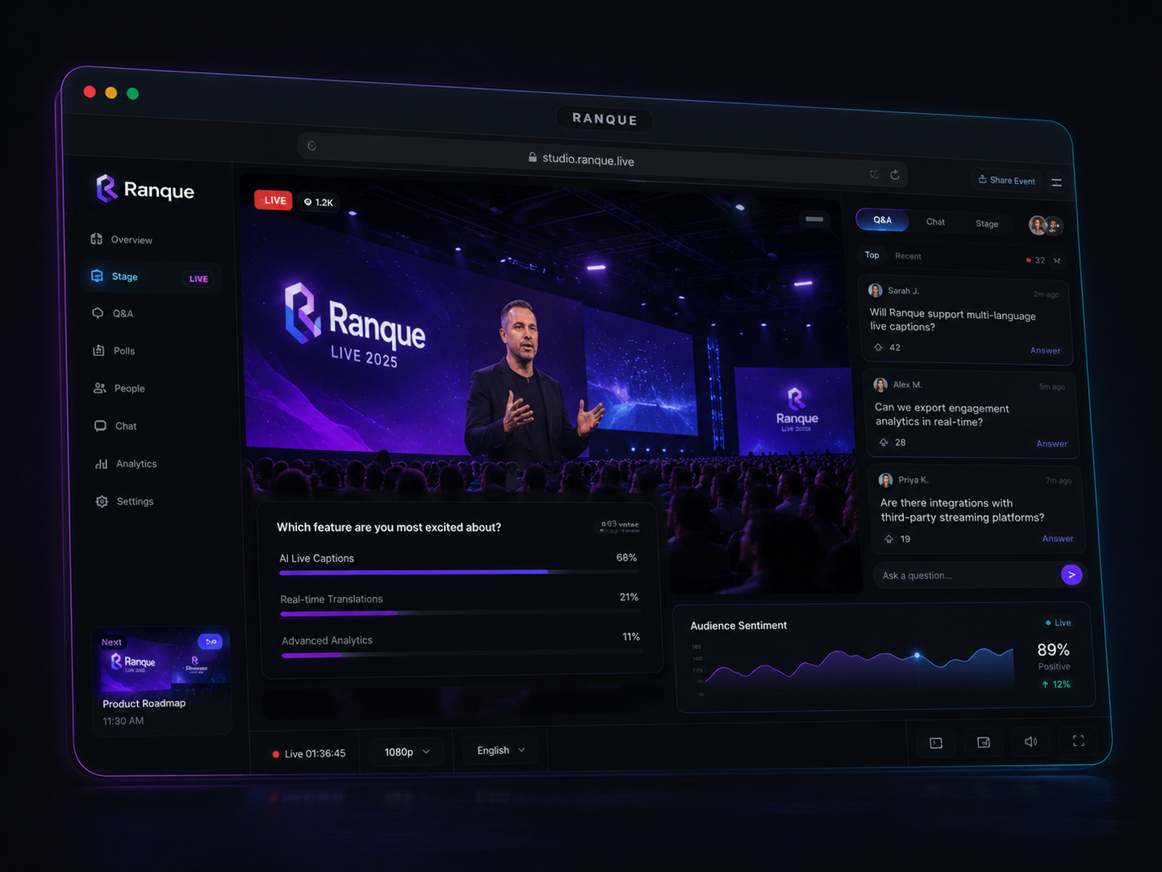Click the Real-time Translations poll bar

coord(461,613)
